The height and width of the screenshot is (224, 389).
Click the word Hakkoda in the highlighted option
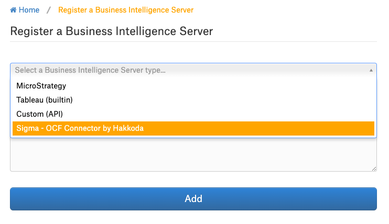[128, 128]
